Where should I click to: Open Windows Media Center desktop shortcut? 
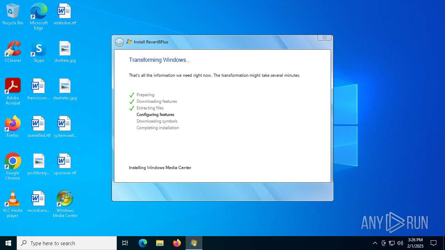(x=65, y=205)
